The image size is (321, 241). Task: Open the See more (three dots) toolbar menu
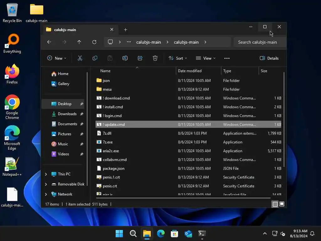[227, 58]
